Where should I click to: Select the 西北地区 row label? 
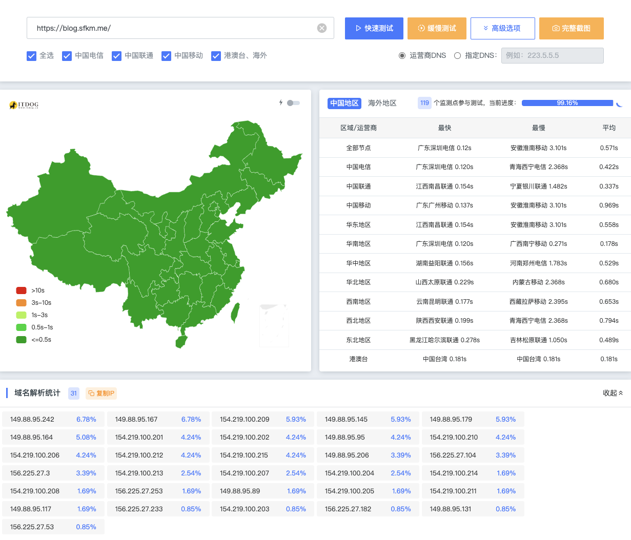(x=358, y=321)
